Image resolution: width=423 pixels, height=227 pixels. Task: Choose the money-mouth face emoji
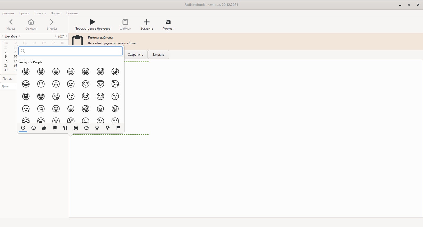click(x=115, y=109)
